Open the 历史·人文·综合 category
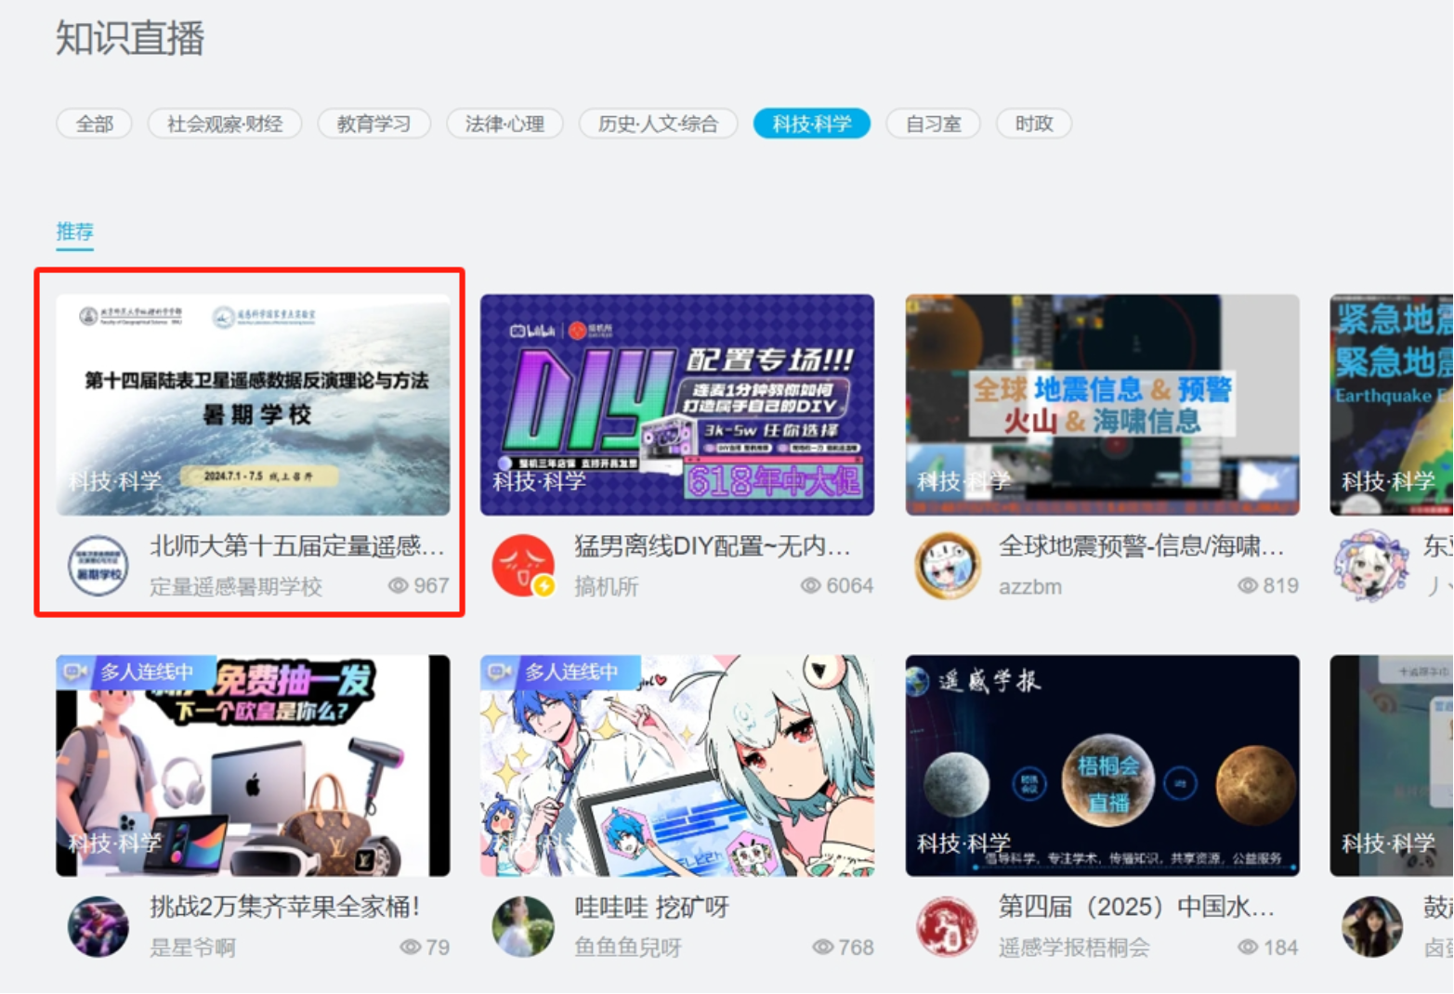Image resolution: width=1454 pixels, height=994 pixels. click(x=658, y=124)
